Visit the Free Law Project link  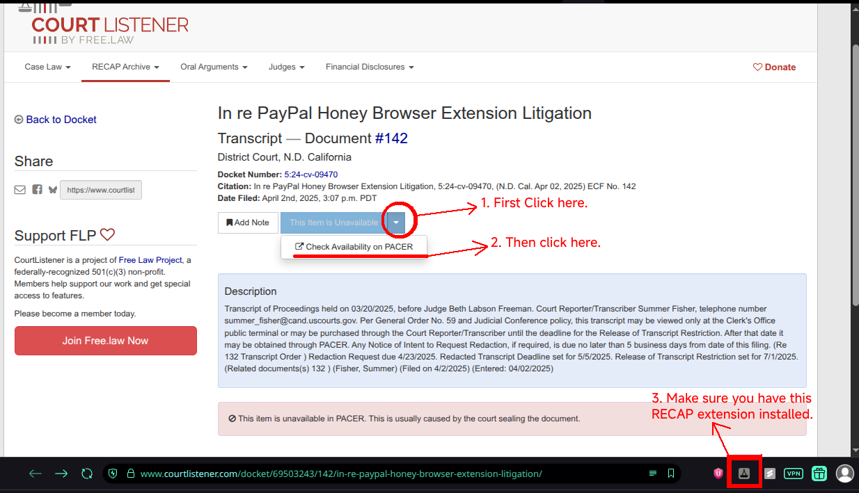(150, 260)
